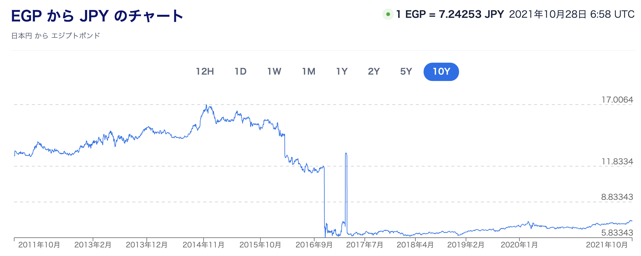Choose the 1W chart range

click(274, 72)
